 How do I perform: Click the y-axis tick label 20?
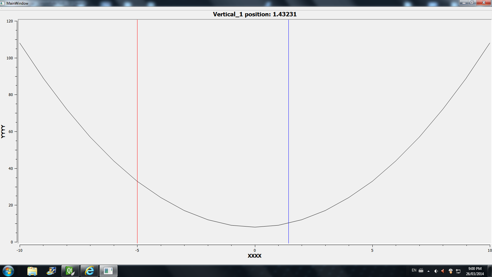click(11, 205)
